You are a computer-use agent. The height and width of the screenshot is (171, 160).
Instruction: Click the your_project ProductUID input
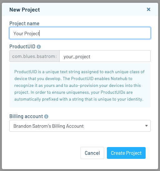[x=105, y=56]
